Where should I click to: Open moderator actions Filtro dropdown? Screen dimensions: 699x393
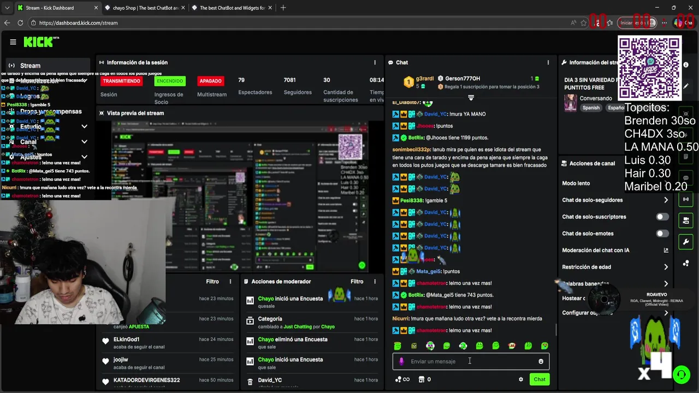click(x=357, y=282)
